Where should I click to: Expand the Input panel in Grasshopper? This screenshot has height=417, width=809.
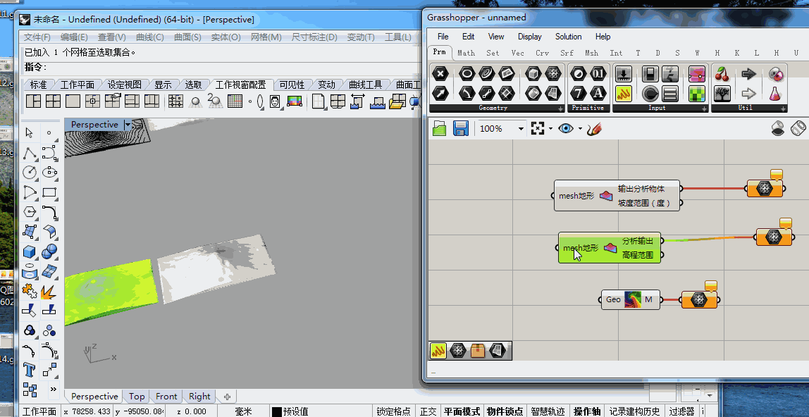coord(704,108)
